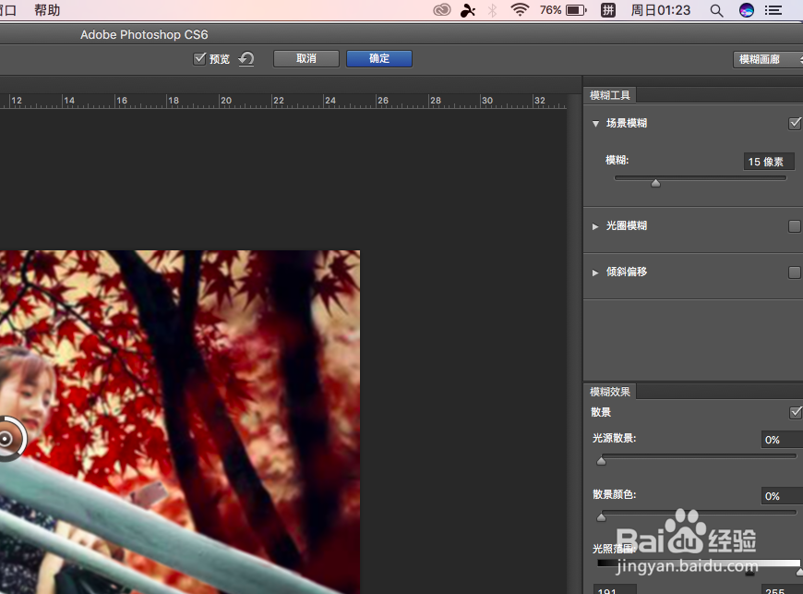
Task: Toggle the 散景 checkbox
Action: click(796, 412)
